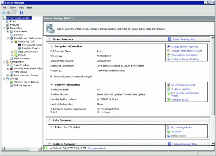Expand the Event Viewer tree node
This screenshot has width=216, height=156.
coord(8,31)
